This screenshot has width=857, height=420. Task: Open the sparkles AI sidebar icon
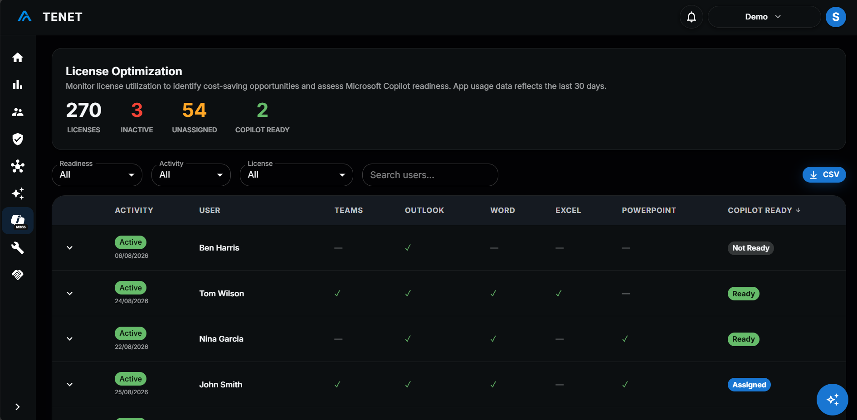(x=18, y=193)
